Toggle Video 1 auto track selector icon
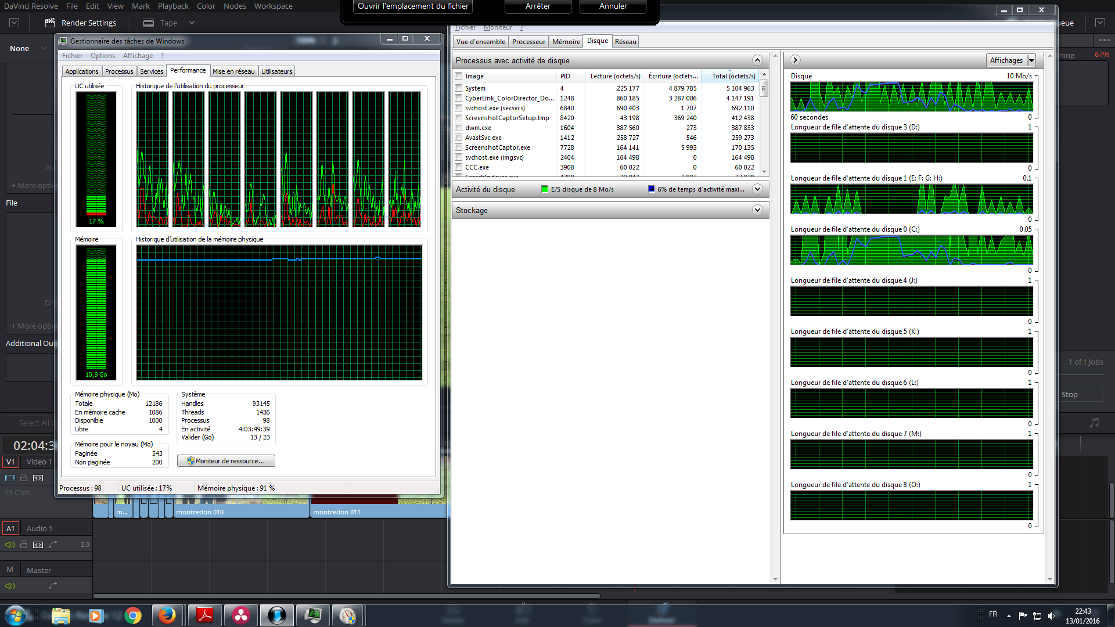The image size is (1115, 627). point(38,478)
